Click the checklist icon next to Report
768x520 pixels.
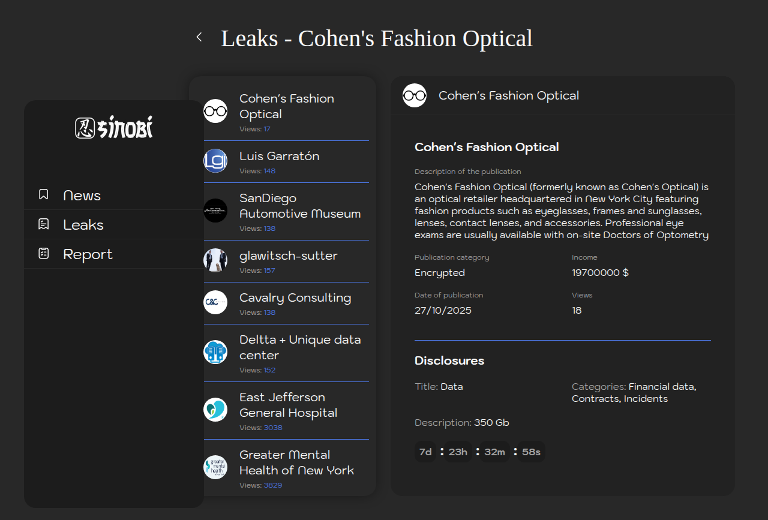click(44, 254)
